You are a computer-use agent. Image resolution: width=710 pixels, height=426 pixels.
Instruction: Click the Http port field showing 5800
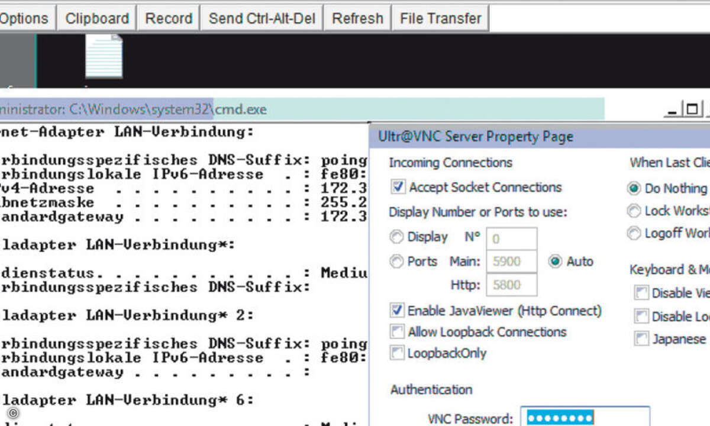click(x=512, y=285)
